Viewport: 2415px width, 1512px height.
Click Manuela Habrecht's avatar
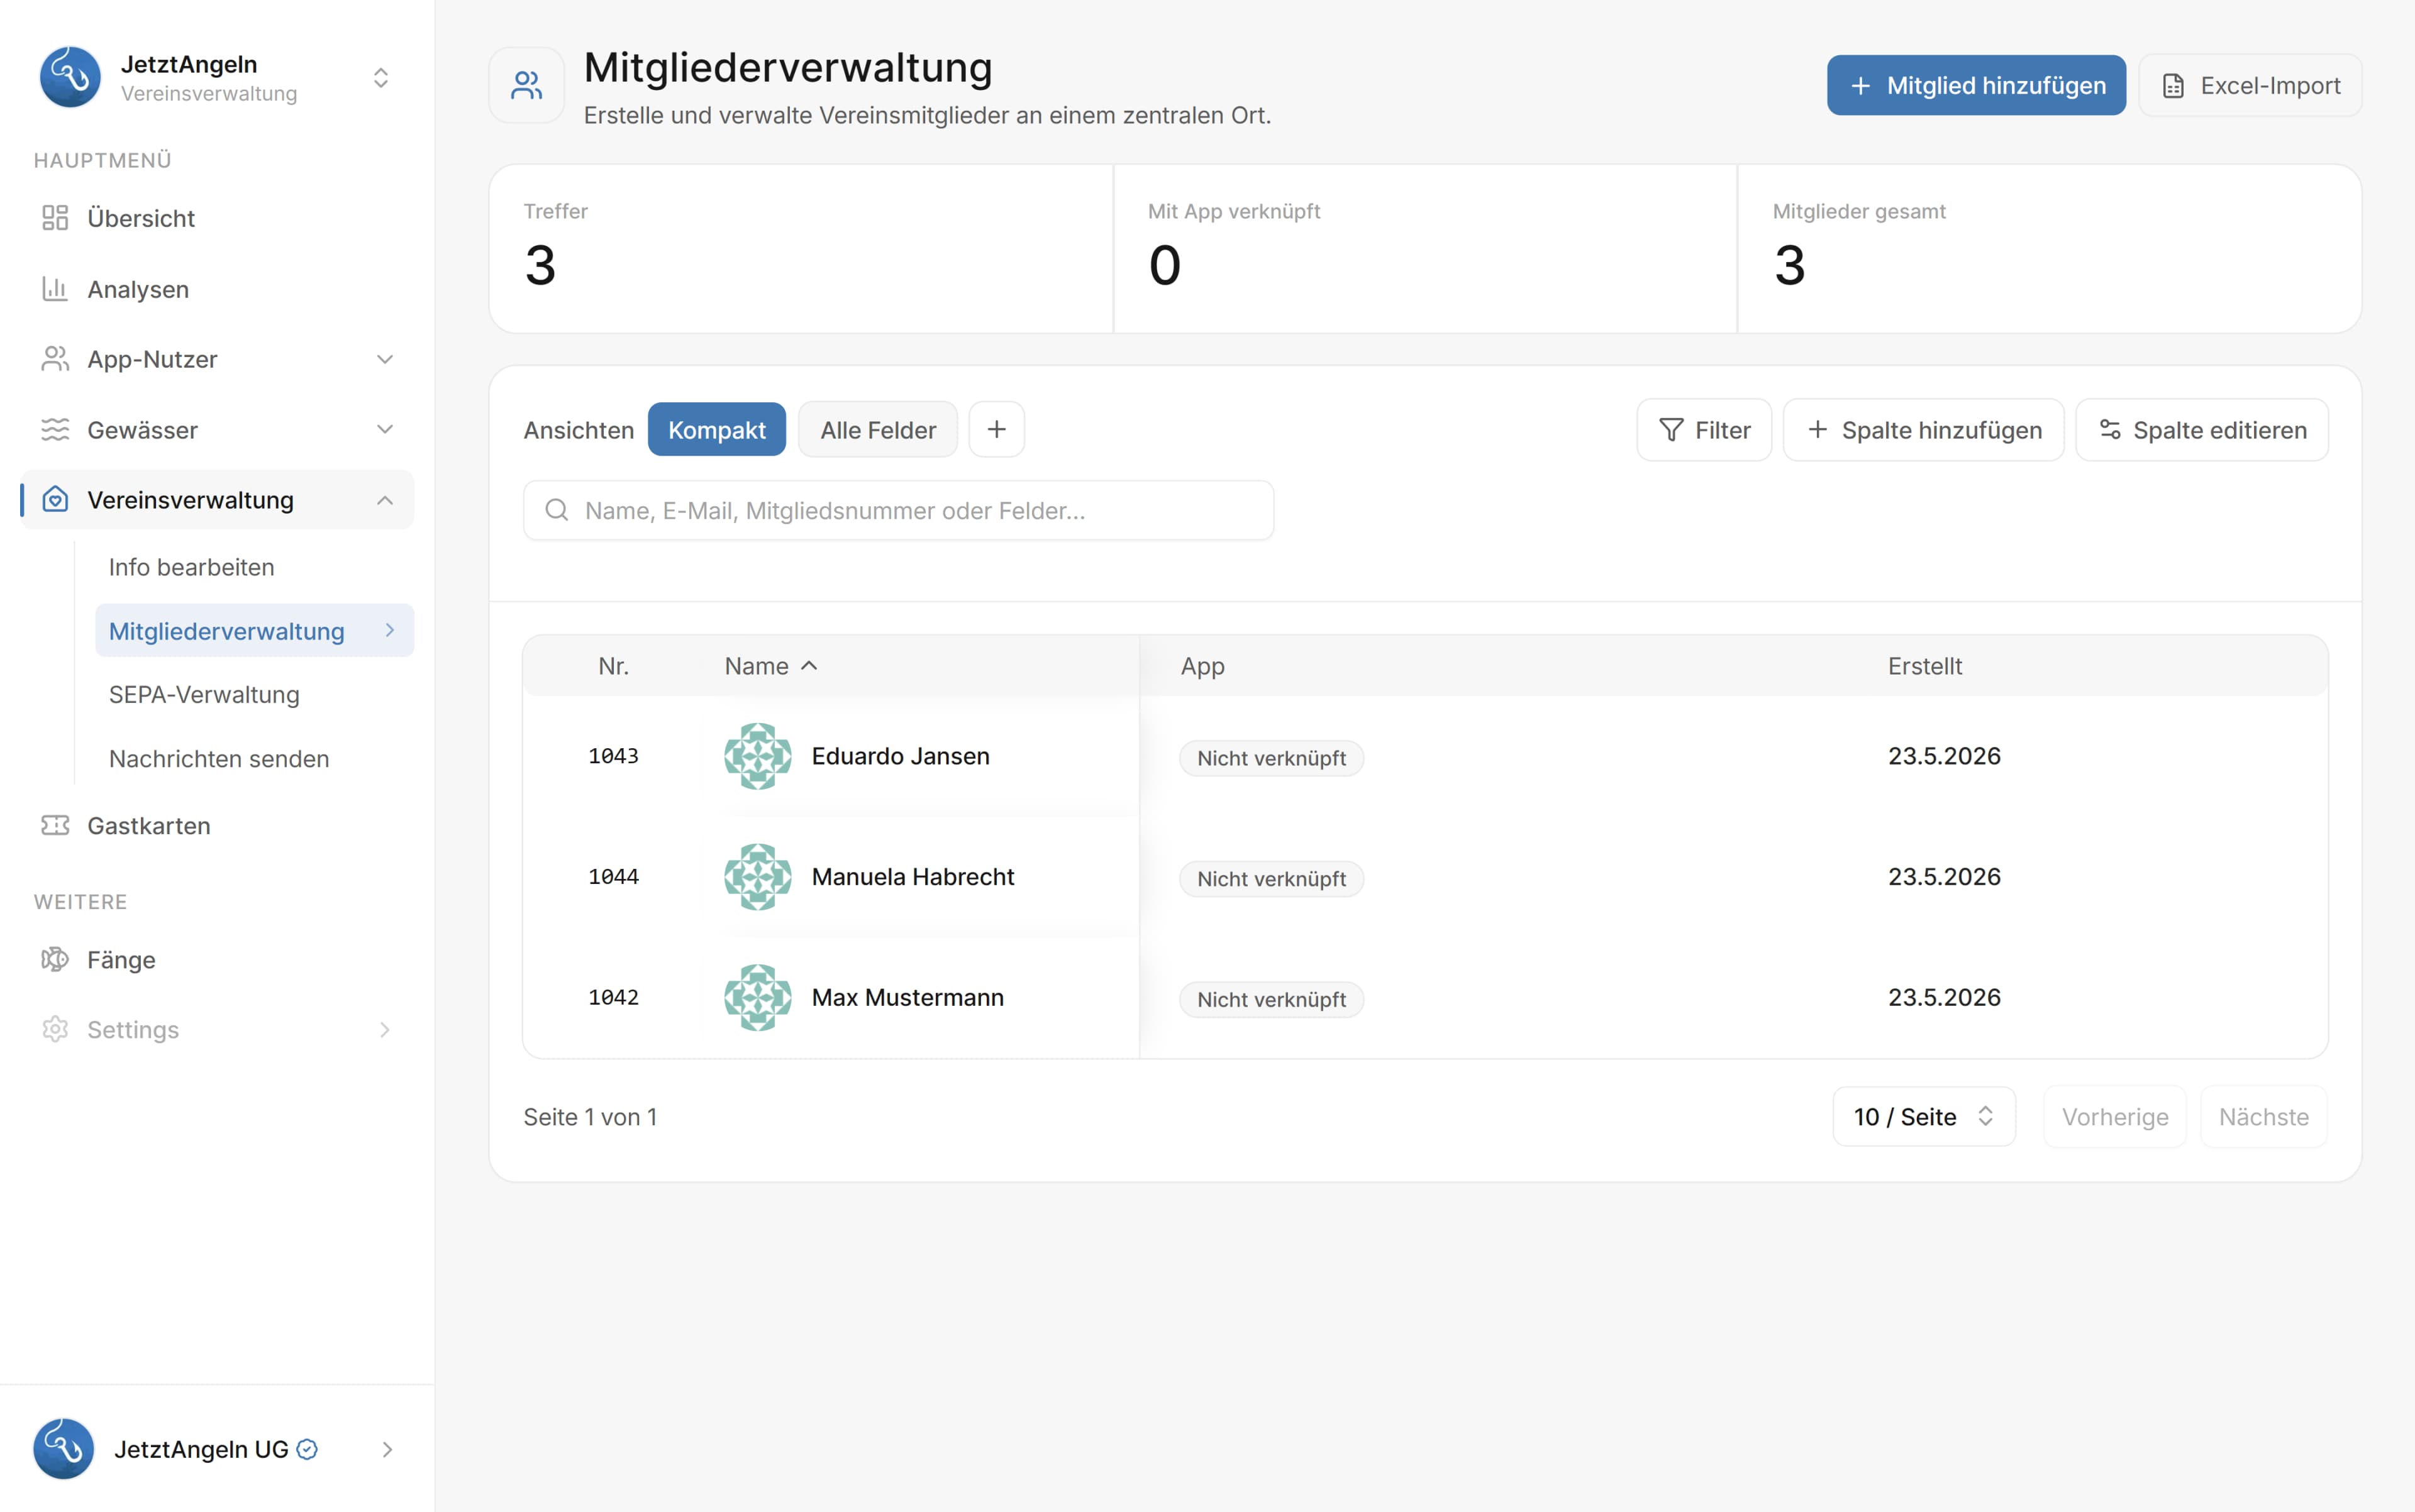758,877
